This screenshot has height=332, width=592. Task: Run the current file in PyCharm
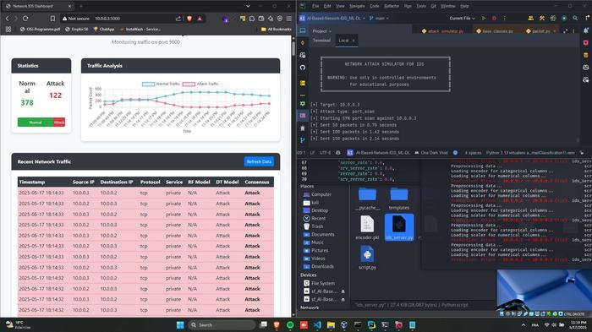coord(484,18)
